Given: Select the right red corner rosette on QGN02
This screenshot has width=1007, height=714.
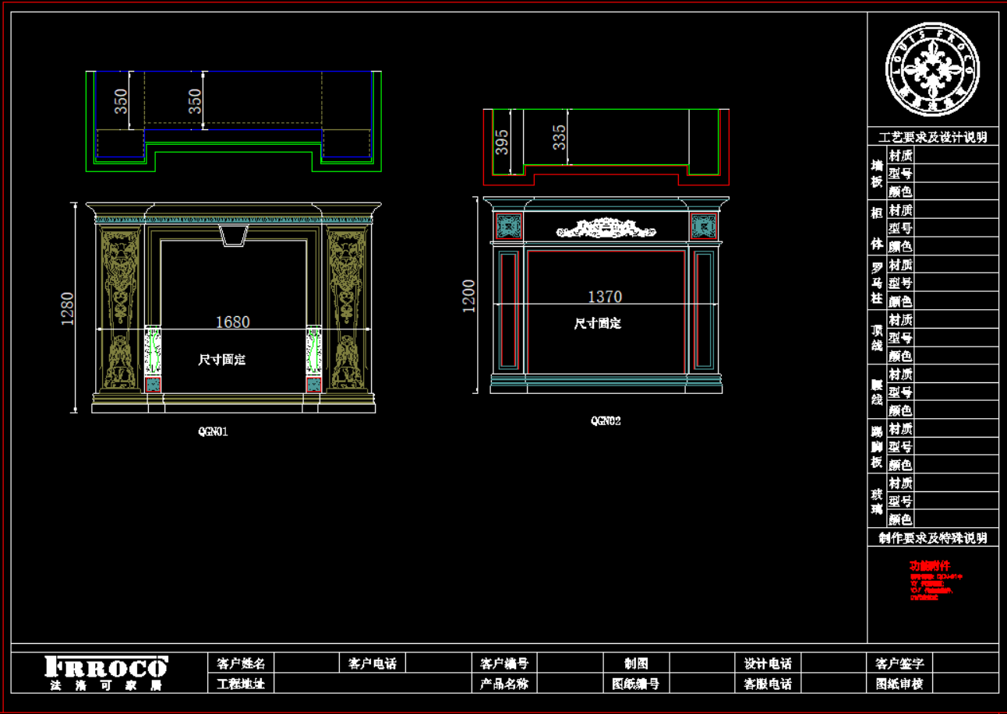Looking at the screenshot, I should (704, 226).
